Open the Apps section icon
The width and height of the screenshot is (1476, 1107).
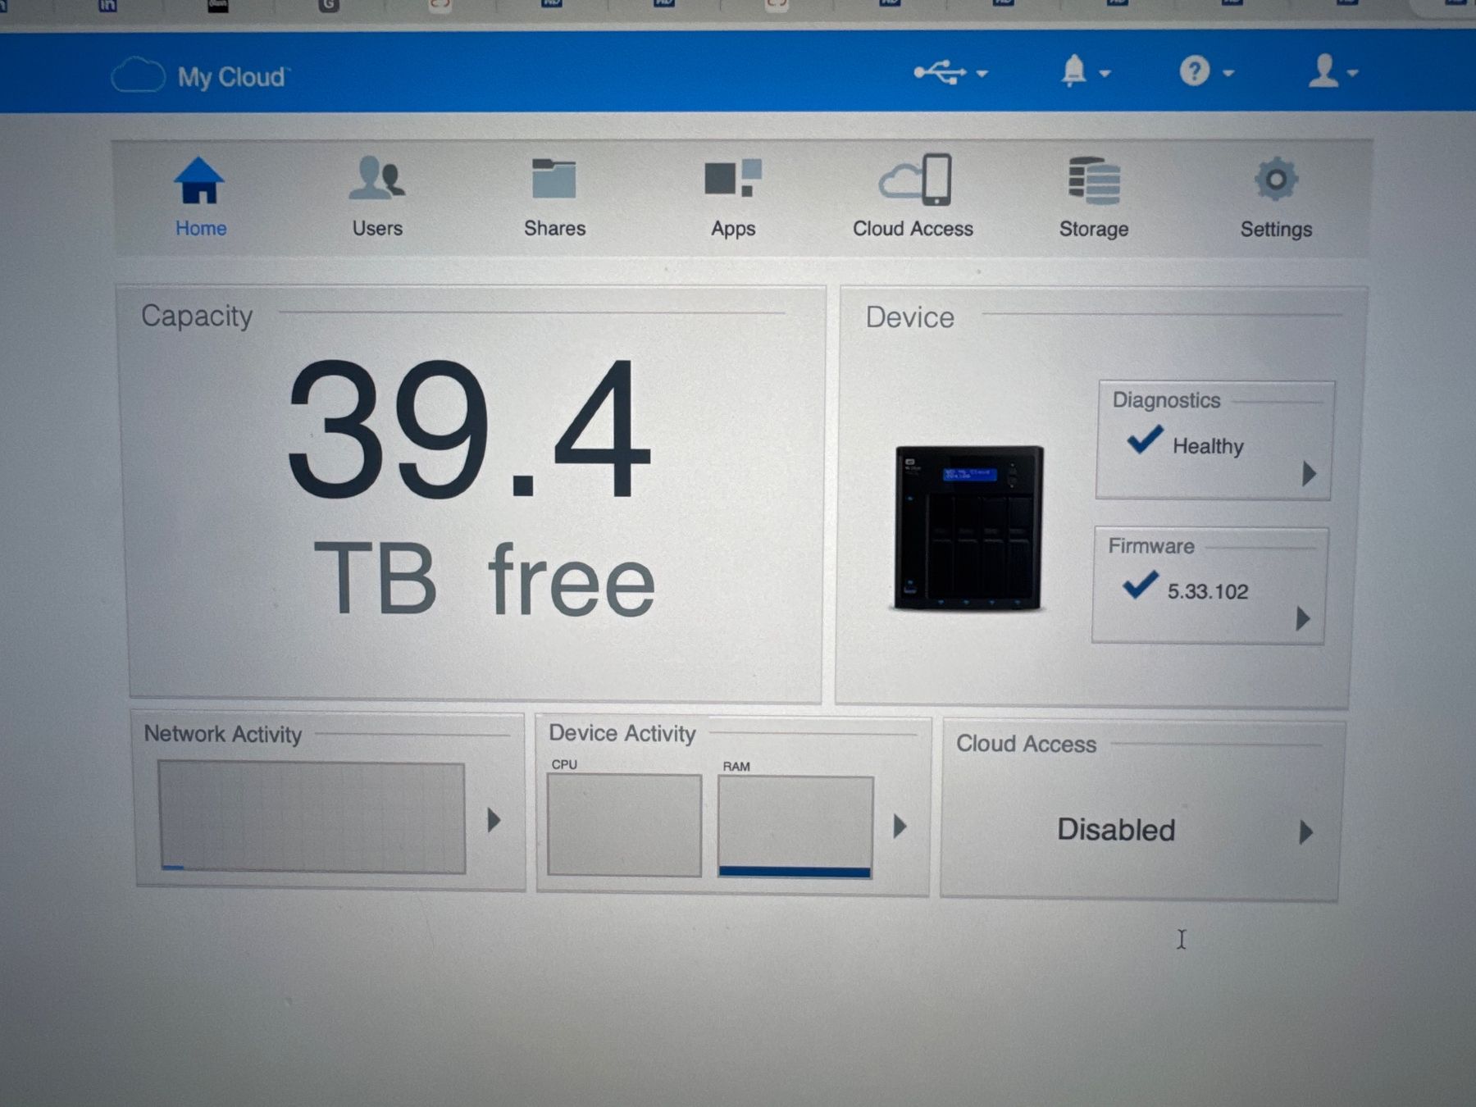(733, 178)
